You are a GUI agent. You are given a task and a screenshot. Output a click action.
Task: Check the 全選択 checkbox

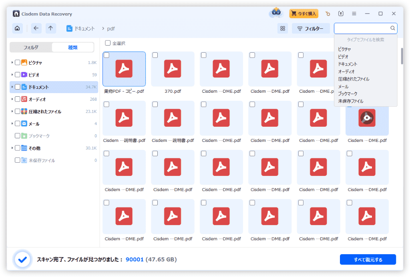(108, 43)
